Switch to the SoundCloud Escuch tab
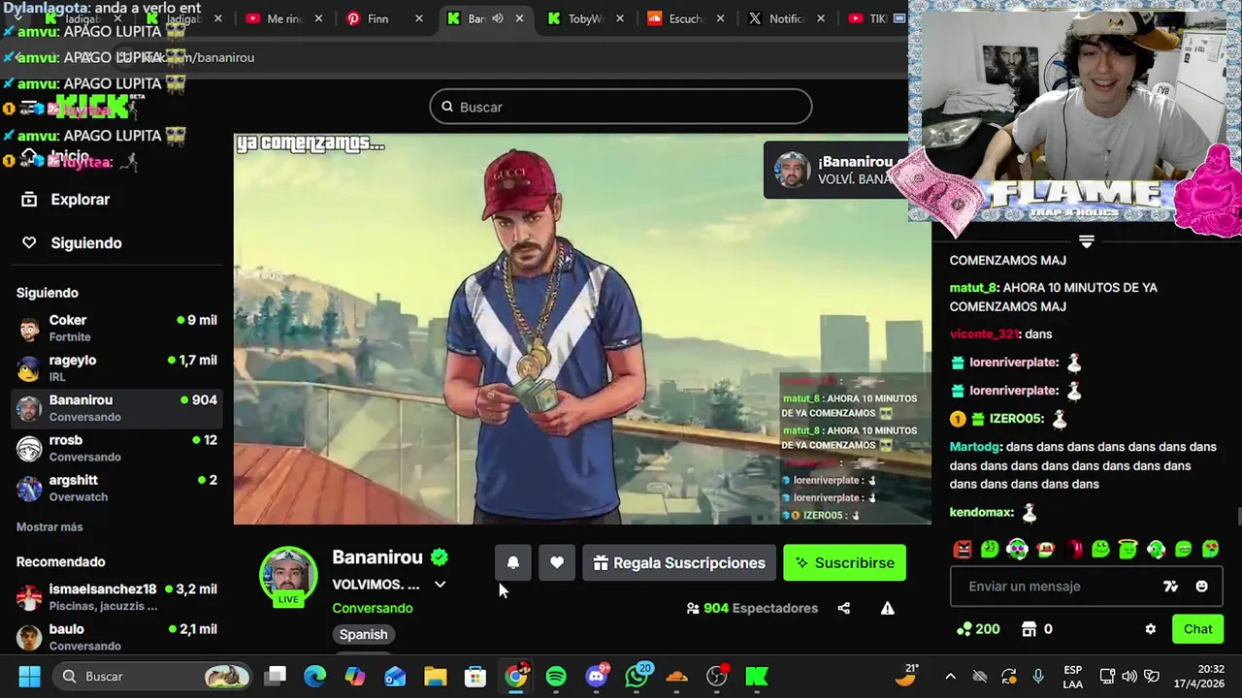 tap(686, 18)
